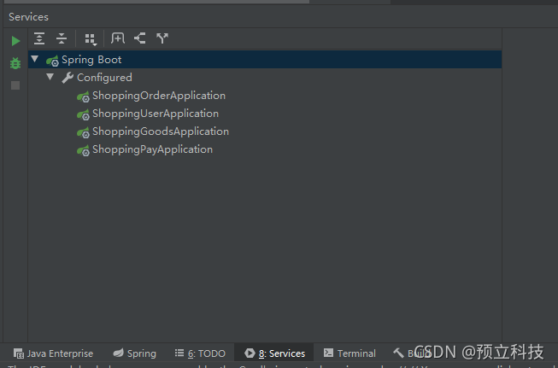The image size is (558, 368).
Task: Expand all services in toolbar
Action: pos(39,38)
